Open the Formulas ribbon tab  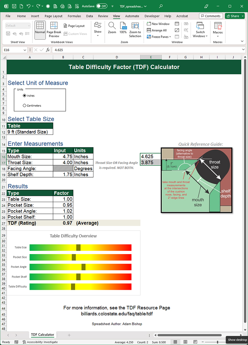(x=74, y=16)
